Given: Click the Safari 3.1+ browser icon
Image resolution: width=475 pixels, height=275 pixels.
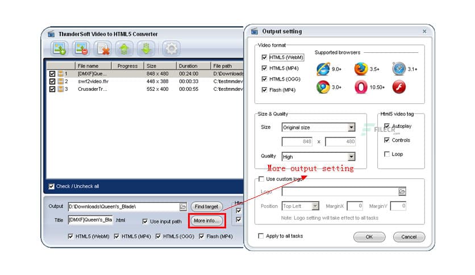Looking at the screenshot, I should pyautogui.click(x=399, y=69).
